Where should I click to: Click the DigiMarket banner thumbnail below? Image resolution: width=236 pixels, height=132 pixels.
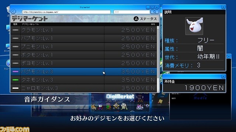coord(120,103)
